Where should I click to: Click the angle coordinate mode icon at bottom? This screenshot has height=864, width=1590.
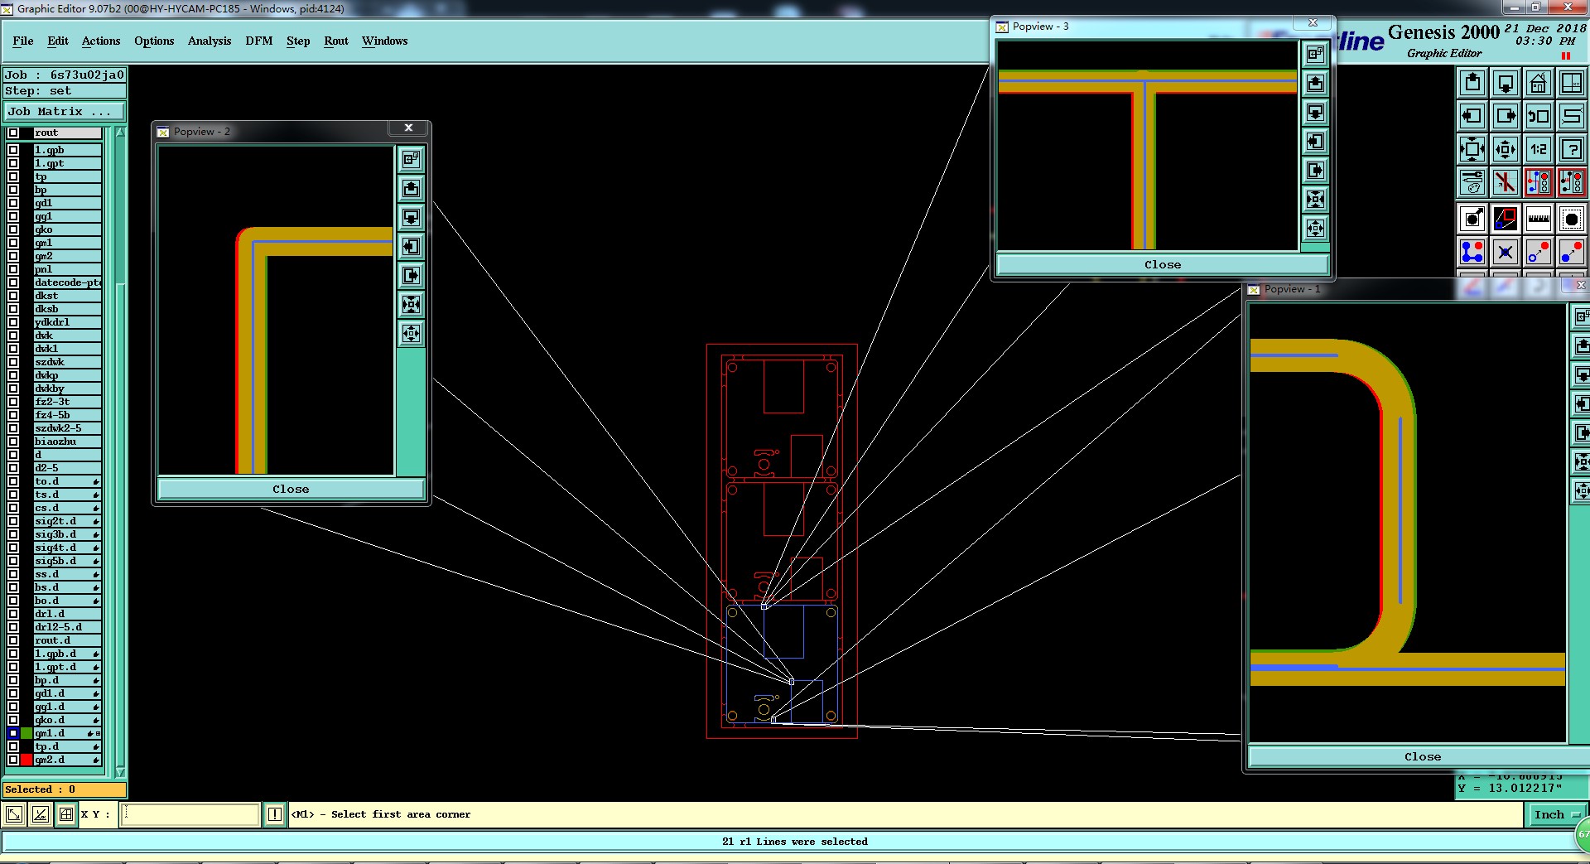tap(41, 814)
